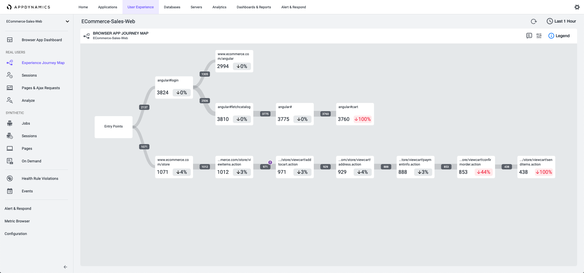Click the Synthetic Sessions icon

pyautogui.click(x=10, y=136)
